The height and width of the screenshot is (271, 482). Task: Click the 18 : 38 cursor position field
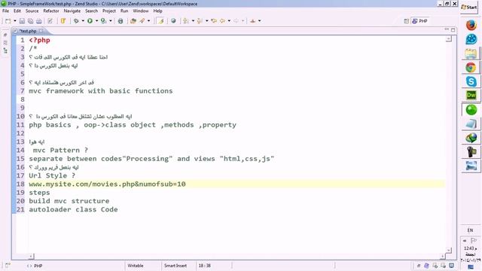tap(204, 266)
